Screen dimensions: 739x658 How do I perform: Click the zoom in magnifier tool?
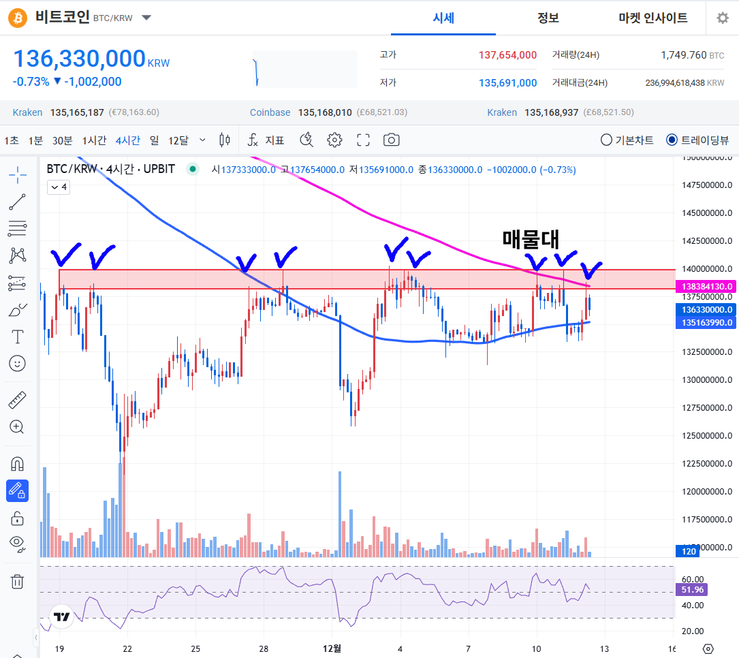pos(18,427)
